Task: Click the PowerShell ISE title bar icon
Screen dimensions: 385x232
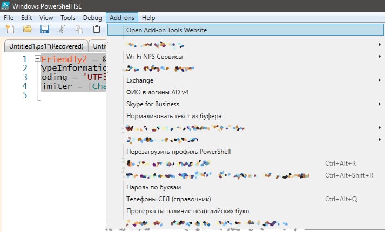Action: pos(5,5)
